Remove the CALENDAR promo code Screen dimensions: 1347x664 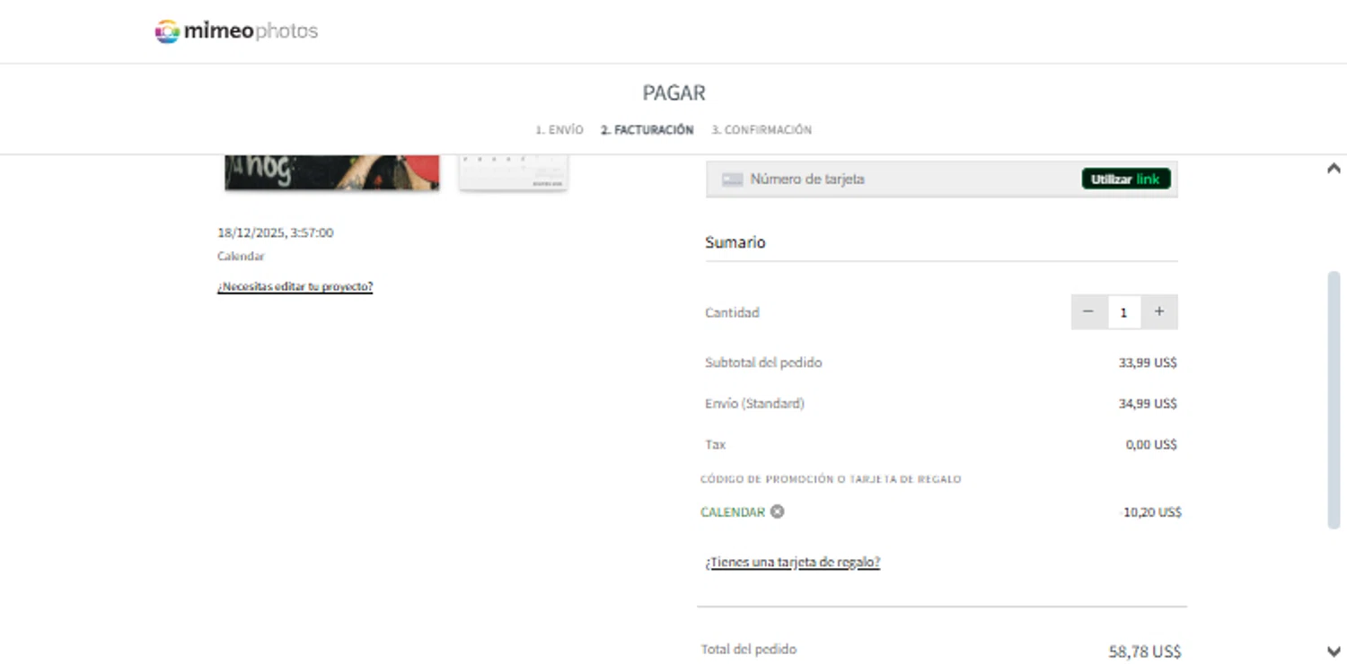tap(778, 511)
